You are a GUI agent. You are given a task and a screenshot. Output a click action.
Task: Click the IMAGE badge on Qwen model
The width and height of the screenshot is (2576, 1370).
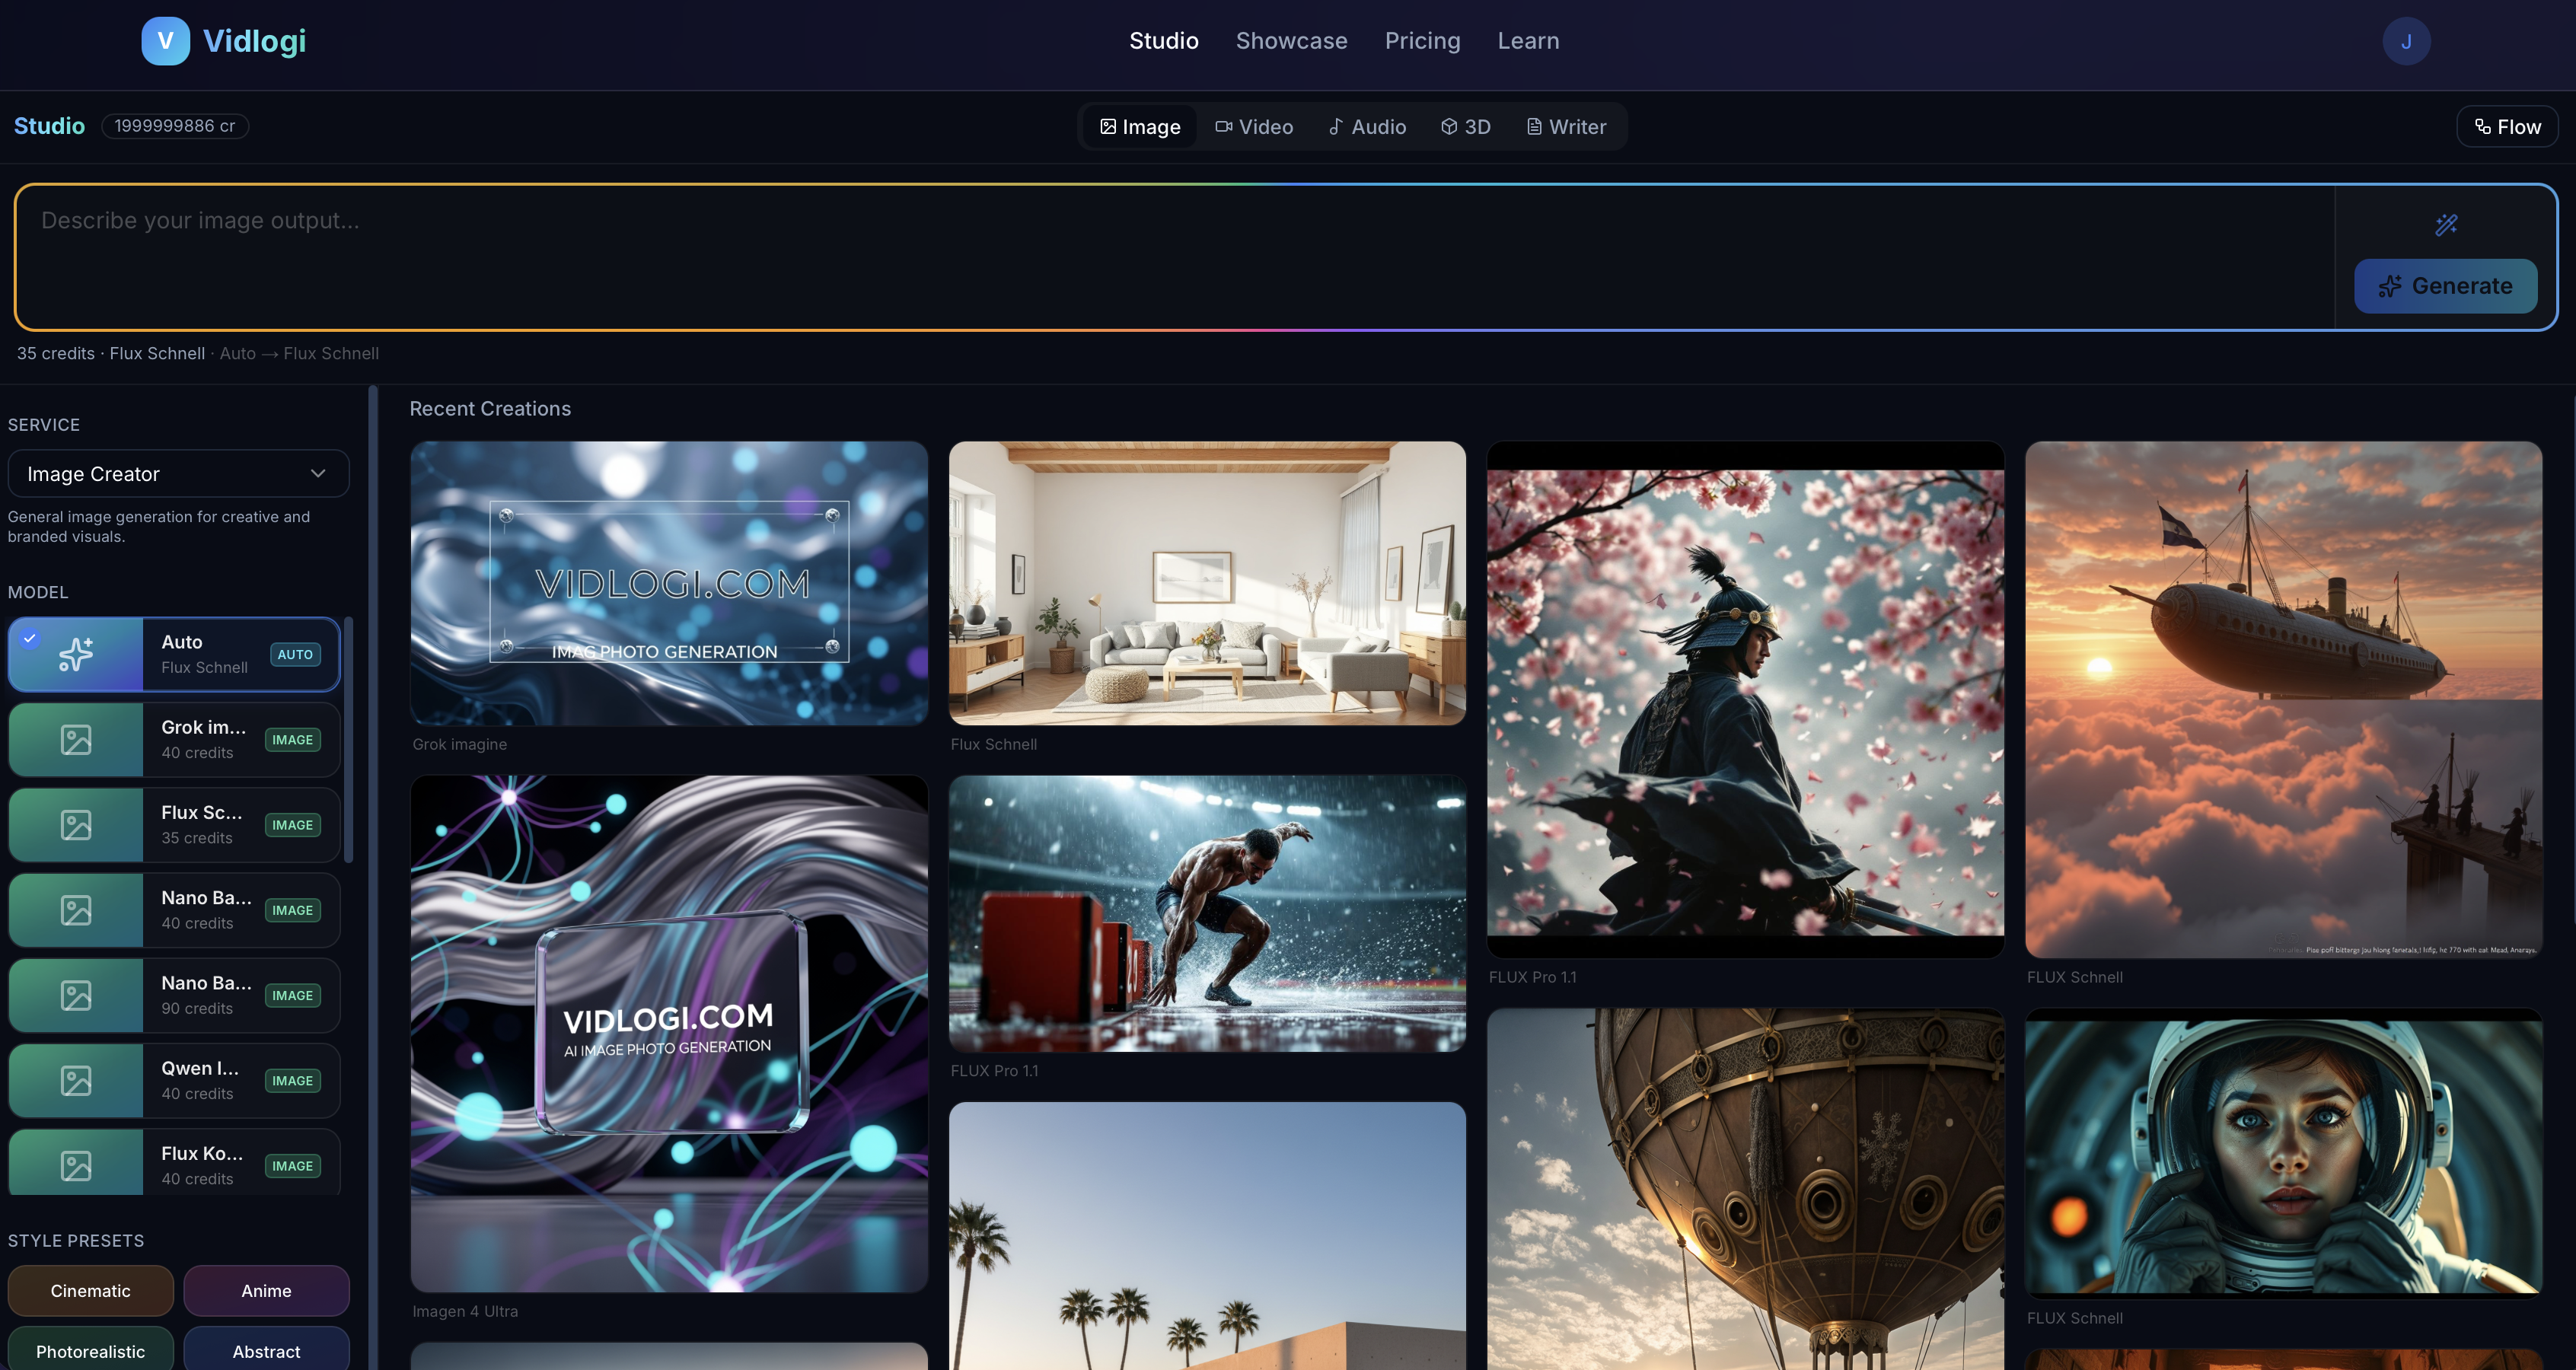point(293,1081)
